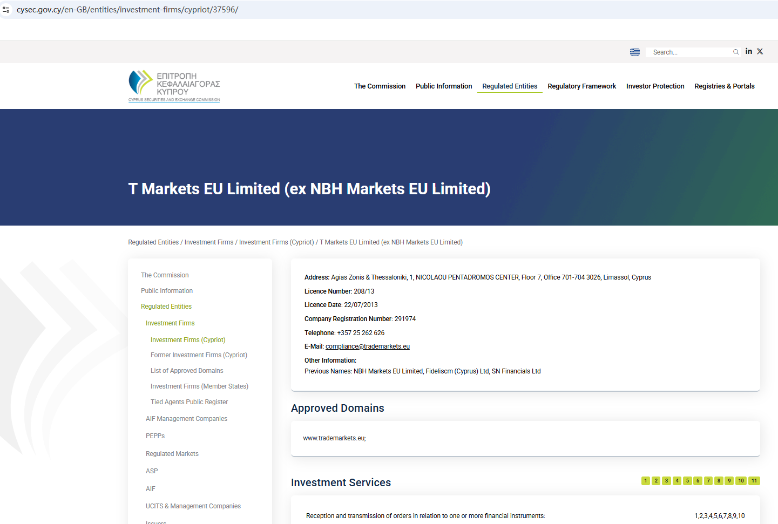778x524 pixels.
Task: Click the site info icon in address bar
Action: click(x=6, y=10)
